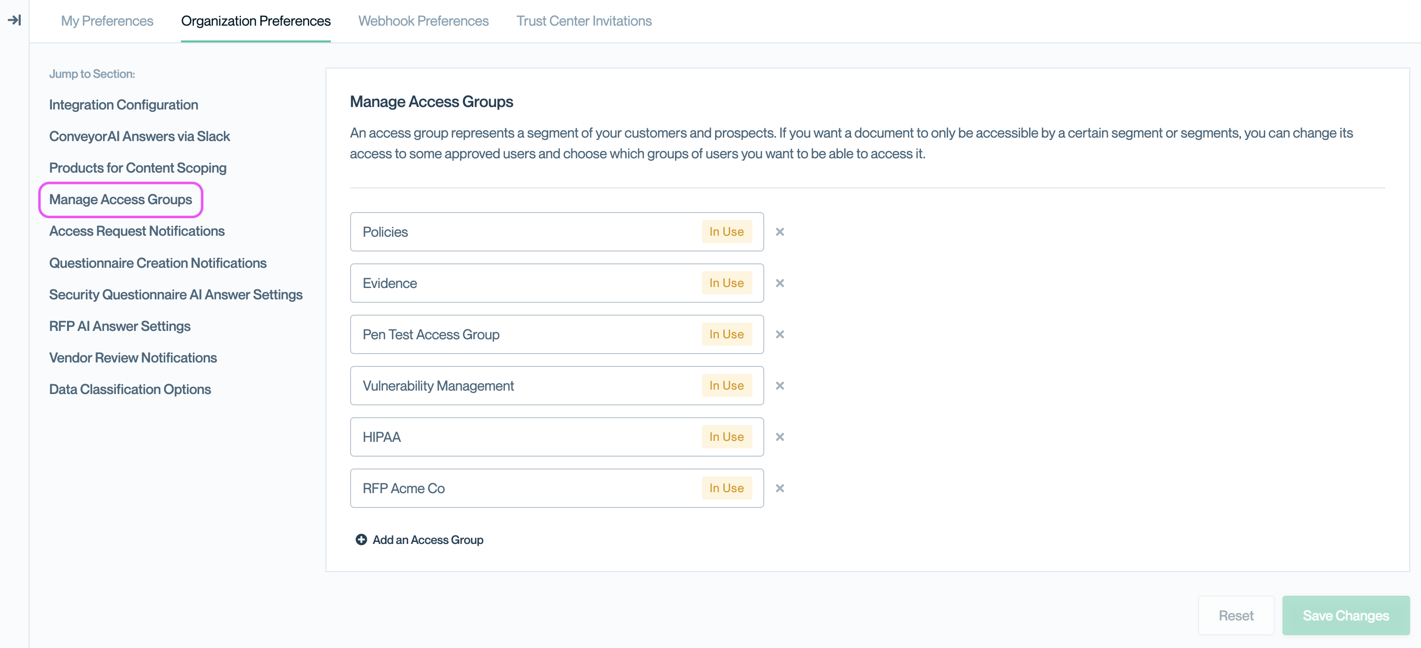This screenshot has height=648, width=1421.
Task: Remove the Vulnerability Management group
Action: 780,386
